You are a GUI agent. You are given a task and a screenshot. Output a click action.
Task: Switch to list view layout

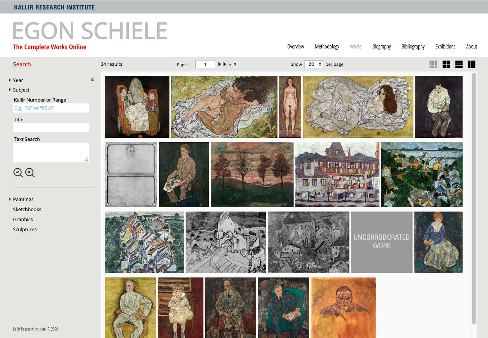pos(459,64)
